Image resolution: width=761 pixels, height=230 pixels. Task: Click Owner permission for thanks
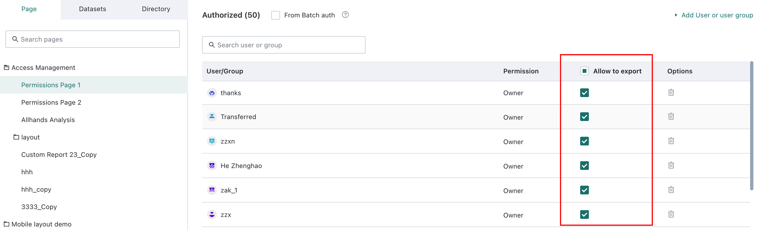[513, 93]
